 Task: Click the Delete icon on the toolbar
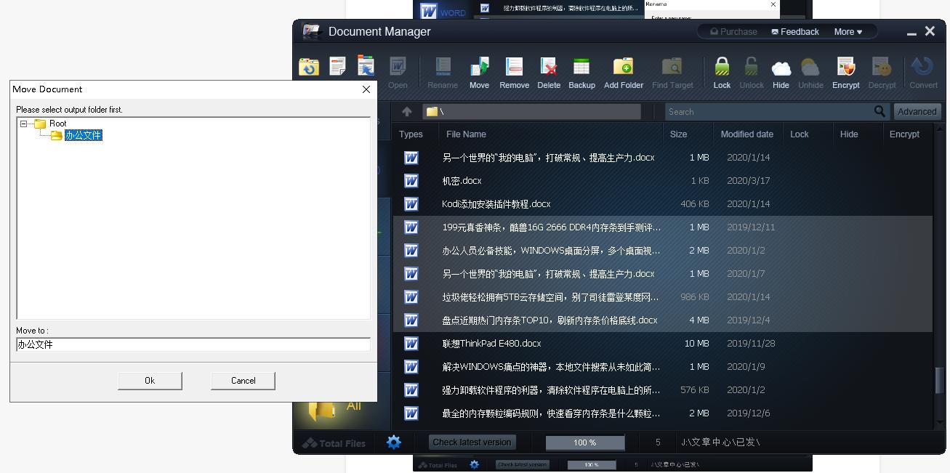point(549,71)
